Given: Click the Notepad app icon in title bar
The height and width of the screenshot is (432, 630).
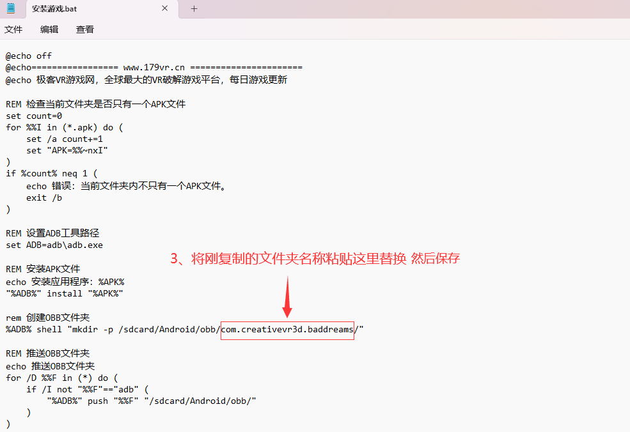Looking at the screenshot, I should point(11,9).
